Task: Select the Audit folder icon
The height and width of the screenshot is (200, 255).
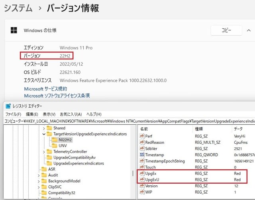Action: click(x=44, y=175)
